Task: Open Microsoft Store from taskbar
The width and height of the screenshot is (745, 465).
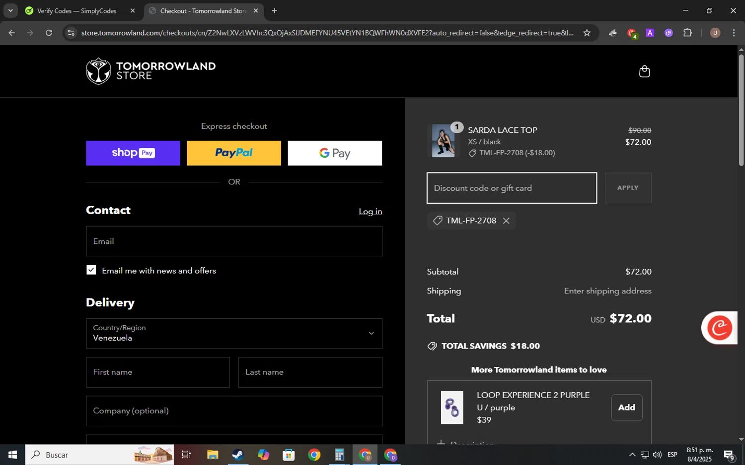Action: 289,455
